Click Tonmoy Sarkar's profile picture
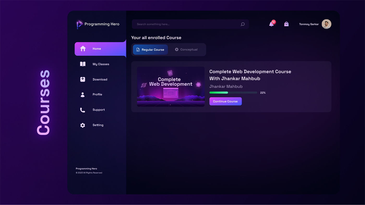Viewport: 365px width, 205px height. (x=326, y=24)
